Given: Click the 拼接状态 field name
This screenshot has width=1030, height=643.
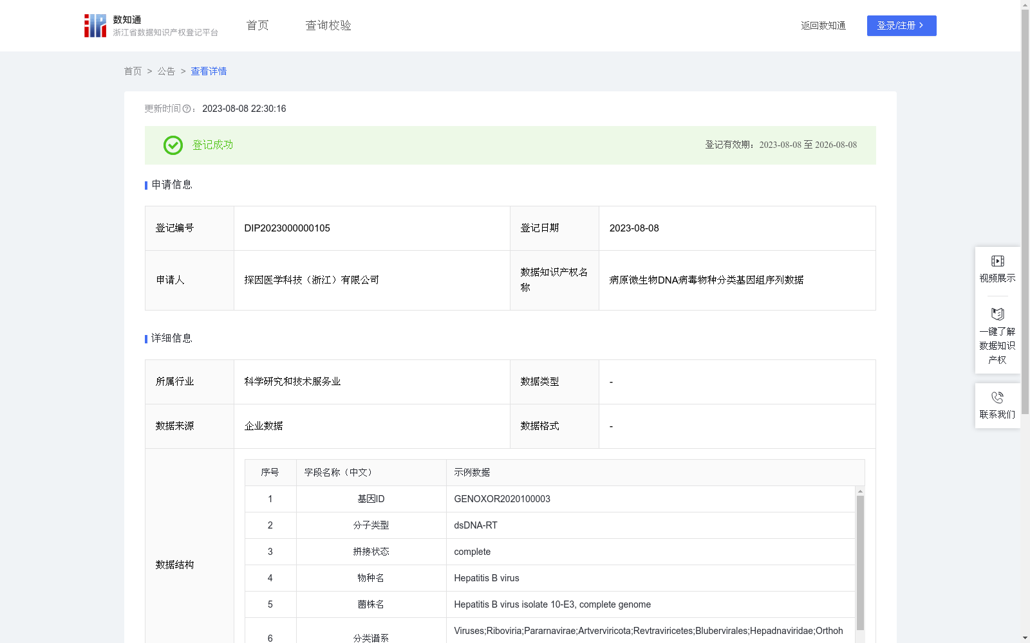Looking at the screenshot, I should point(371,552).
